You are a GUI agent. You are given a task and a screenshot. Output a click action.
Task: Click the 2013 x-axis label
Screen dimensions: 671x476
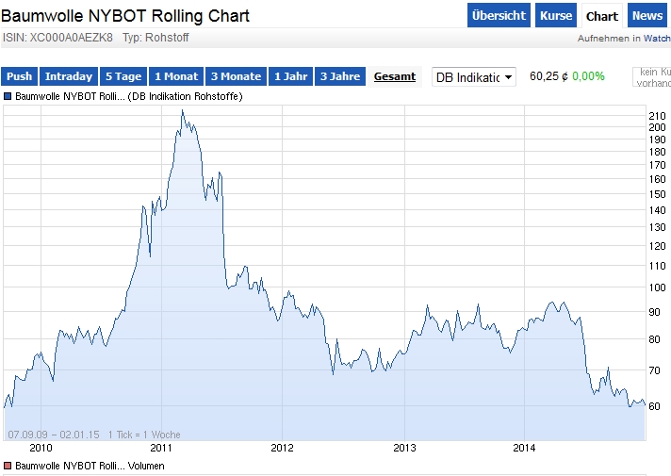[404, 448]
